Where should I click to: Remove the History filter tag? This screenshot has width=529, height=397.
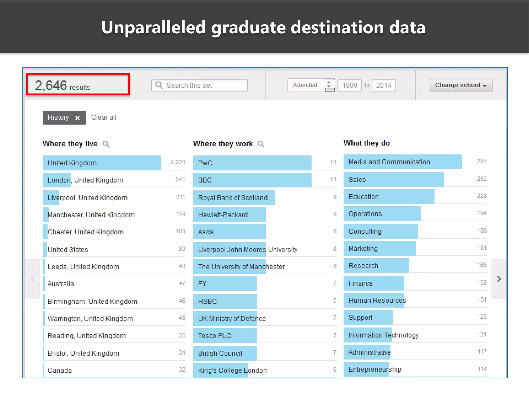77,118
